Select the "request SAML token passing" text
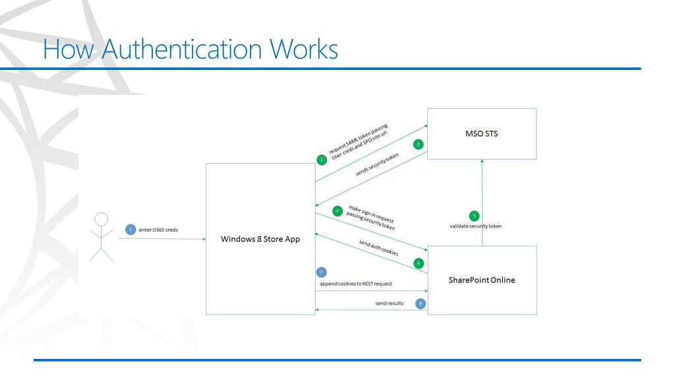This screenshot has height=380, width=675. point(358,139)
